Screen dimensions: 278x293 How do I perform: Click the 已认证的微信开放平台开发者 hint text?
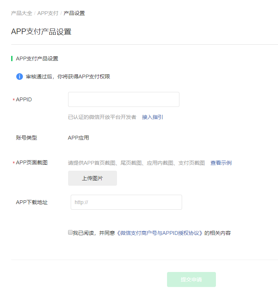[102, 117]
